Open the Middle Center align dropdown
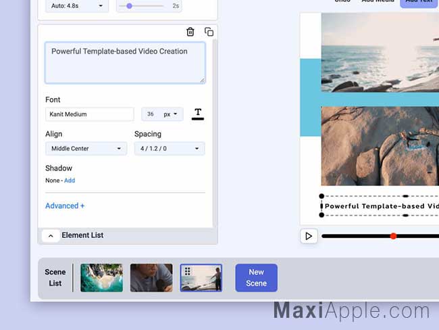 click(86, 149)
